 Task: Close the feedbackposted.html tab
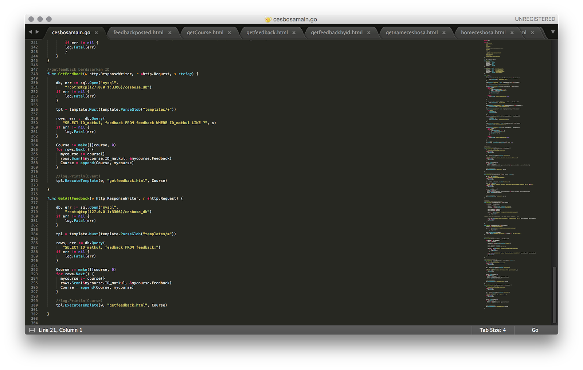(x=170, y=32)
